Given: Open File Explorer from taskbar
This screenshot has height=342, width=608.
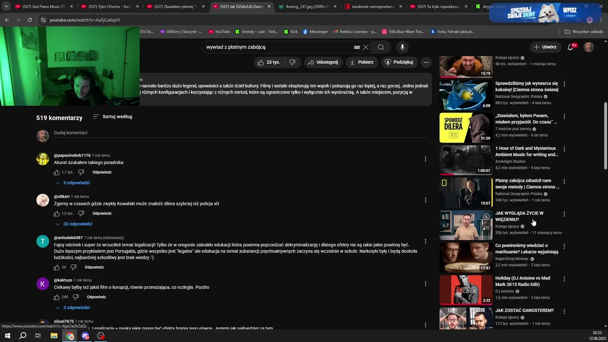Looking at the screenshot, I should click(54, 336).
